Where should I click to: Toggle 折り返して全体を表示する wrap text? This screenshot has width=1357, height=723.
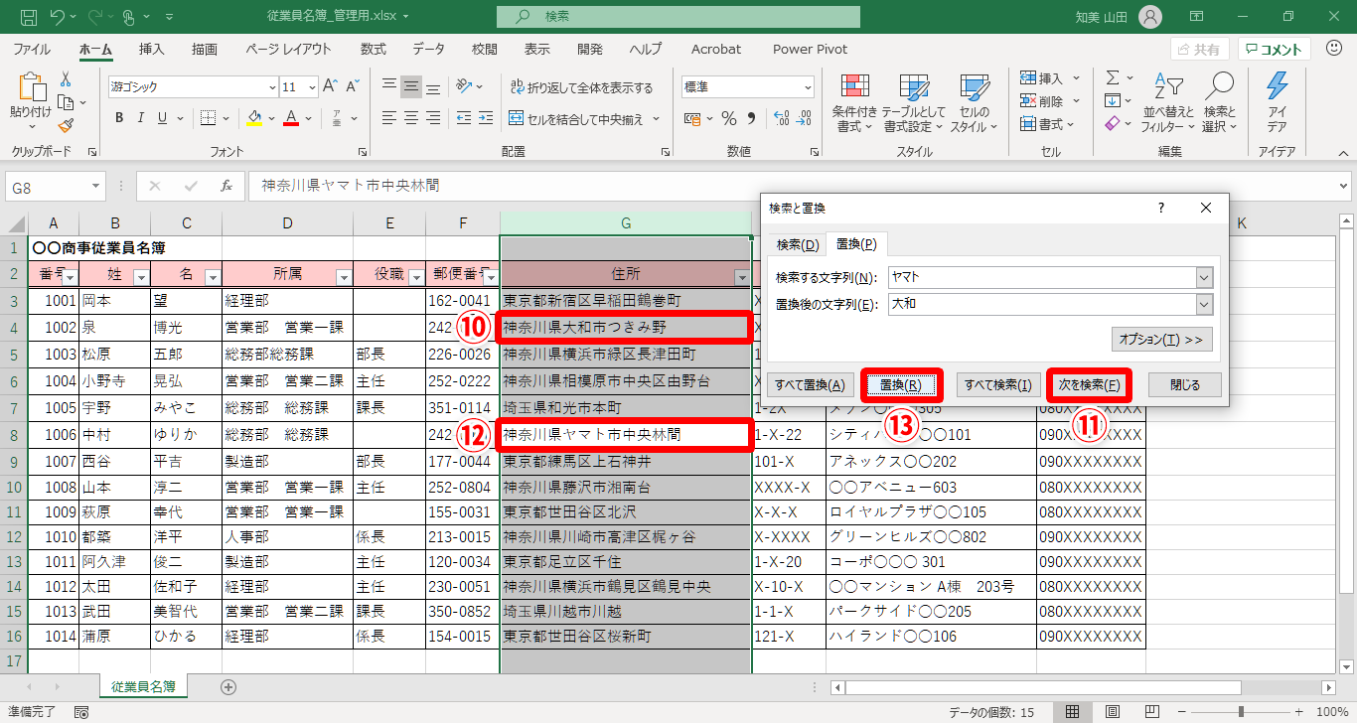coord(581,87)
